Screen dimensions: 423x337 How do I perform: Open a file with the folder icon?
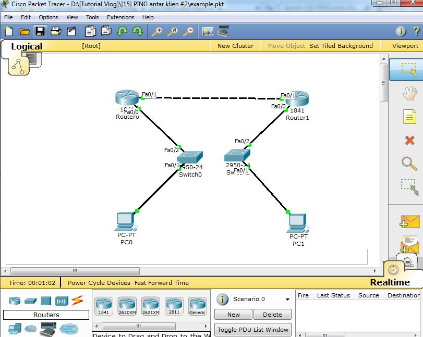[25, 32]
